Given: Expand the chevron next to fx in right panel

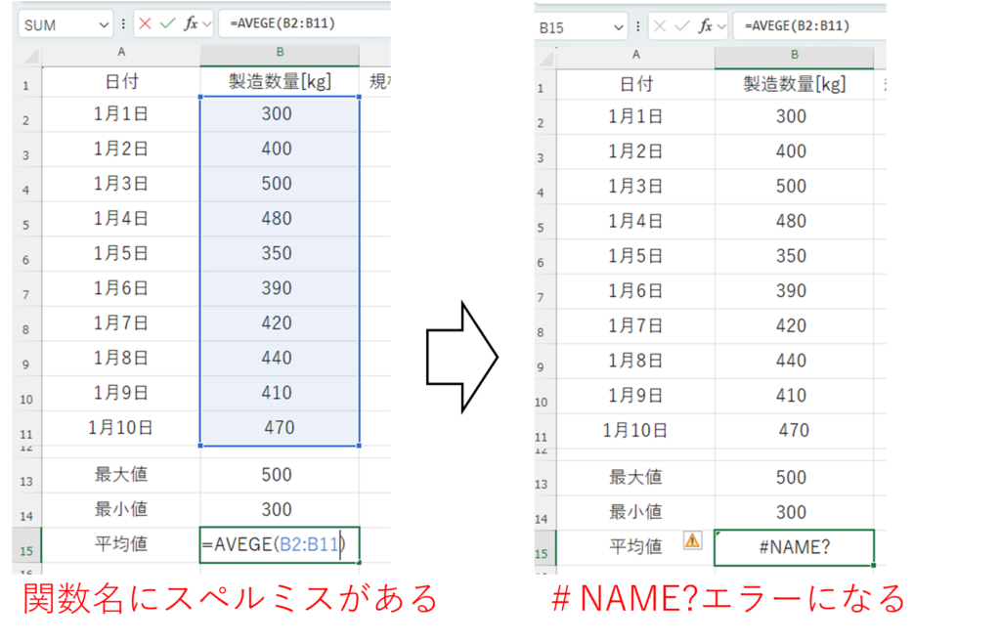Looking at the screenshot, I should coord(719,26).
